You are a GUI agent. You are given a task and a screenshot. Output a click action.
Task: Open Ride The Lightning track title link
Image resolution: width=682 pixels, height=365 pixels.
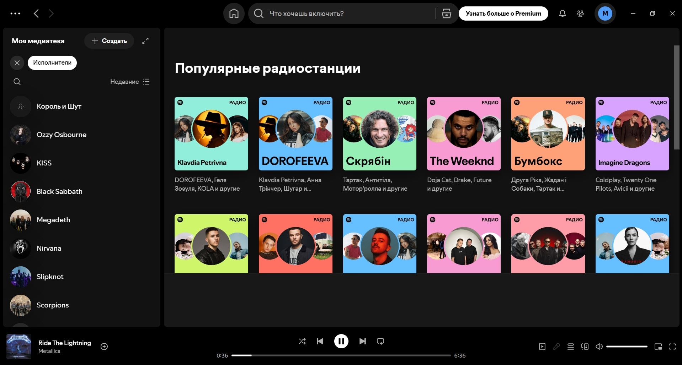coord(65,343)
